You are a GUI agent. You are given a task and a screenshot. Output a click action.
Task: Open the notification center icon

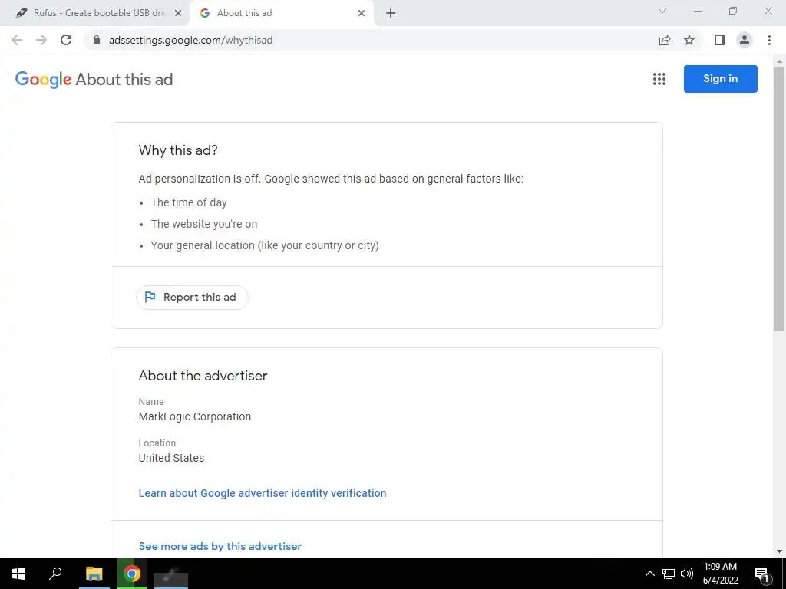(x=761, y=574)
